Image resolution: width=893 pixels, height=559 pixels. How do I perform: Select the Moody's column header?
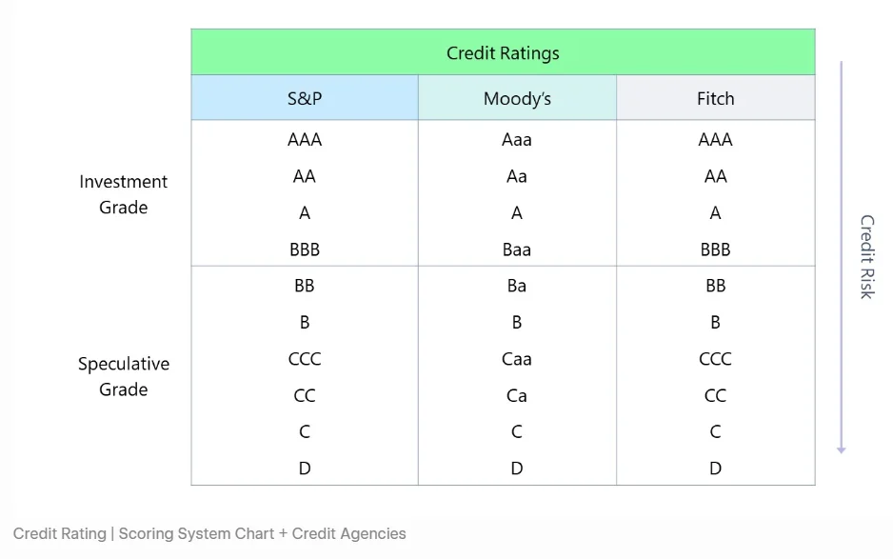coord(517,98)
